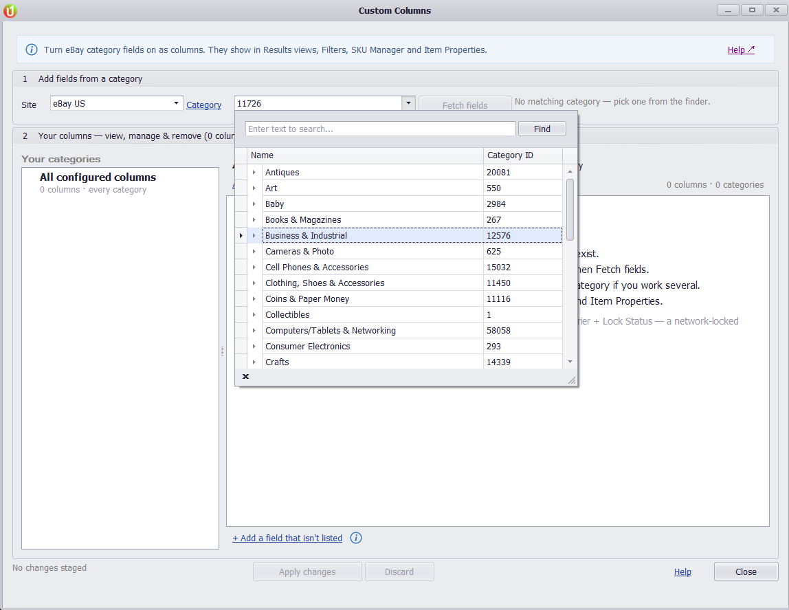Click Category ID cell 58058
Screen dimensions: 789x610
(x=523, y=331)
